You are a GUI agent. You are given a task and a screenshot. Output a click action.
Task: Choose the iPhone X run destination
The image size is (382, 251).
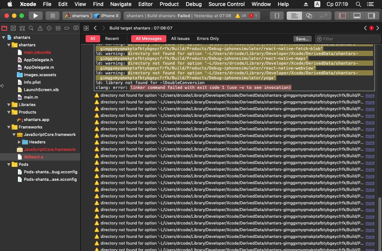click(107, 16)
